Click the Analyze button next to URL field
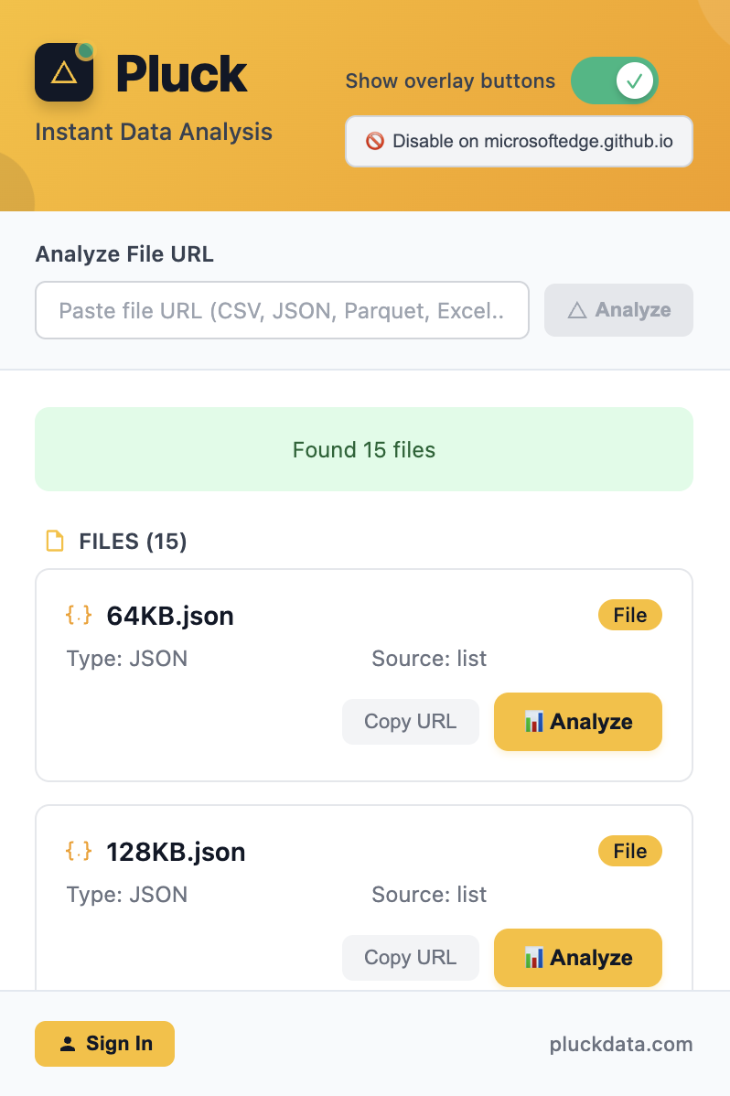 point(618,310)
